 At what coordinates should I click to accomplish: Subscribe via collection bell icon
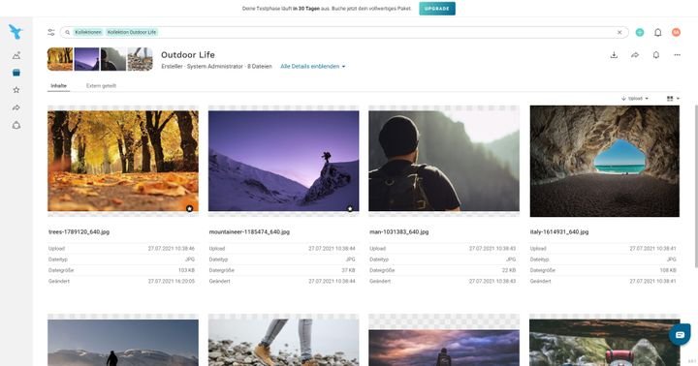point(656,54)
